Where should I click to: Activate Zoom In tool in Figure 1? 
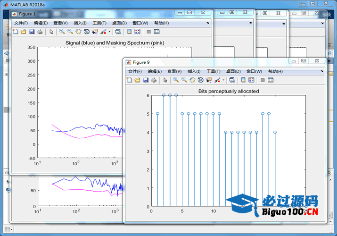[x=62, y=32]
